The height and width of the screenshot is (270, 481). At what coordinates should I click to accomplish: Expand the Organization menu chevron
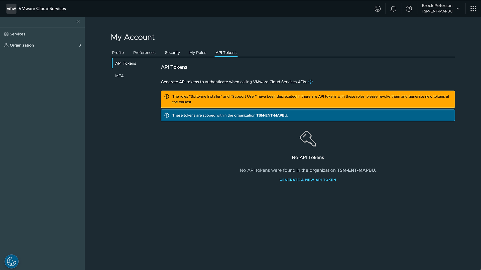pos(80,45)
